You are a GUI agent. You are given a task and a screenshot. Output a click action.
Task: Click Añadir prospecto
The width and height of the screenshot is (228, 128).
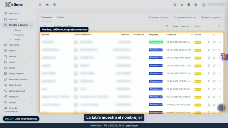211,17
